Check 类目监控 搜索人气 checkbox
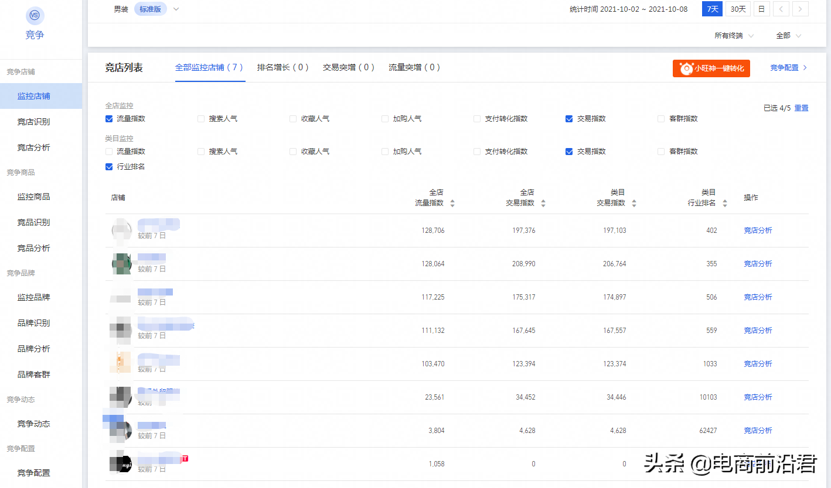The width and height of the screenshot is (831, 488). pos(201,152)
